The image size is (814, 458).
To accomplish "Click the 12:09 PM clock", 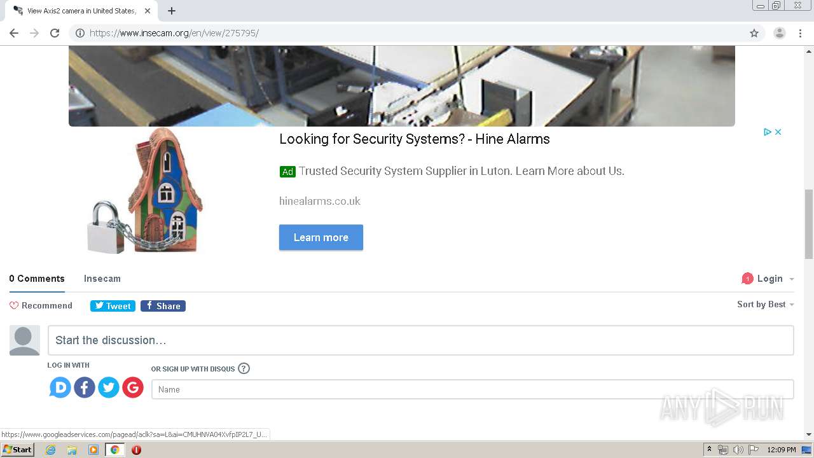I will (x=782, y=450).
